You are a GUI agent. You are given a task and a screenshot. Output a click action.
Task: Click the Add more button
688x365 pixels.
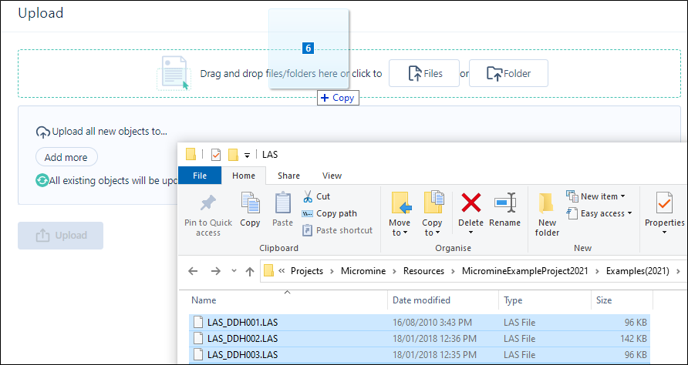(x=66, y=157)
